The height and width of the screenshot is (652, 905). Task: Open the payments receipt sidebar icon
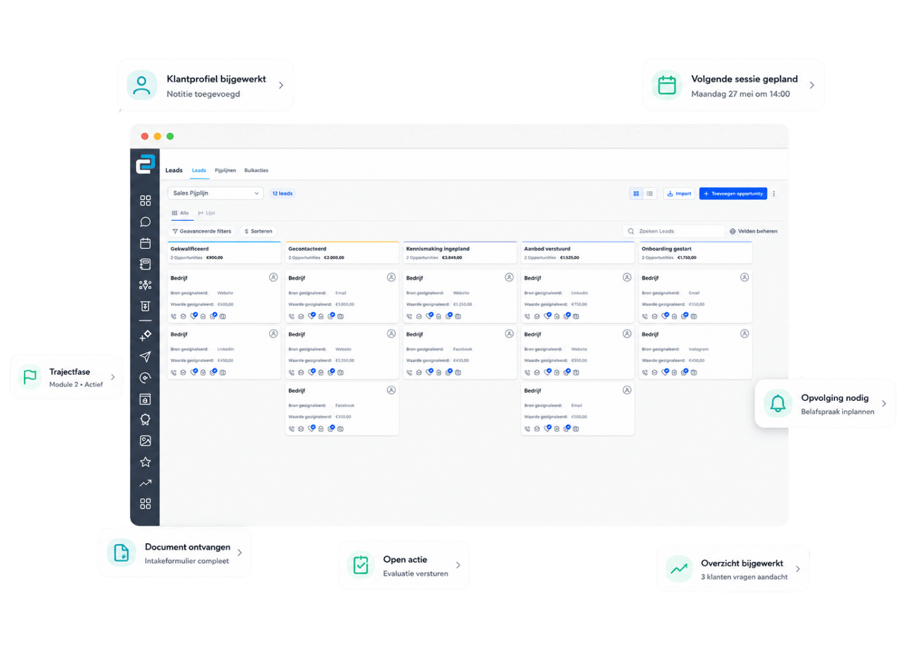pos(145,306)
